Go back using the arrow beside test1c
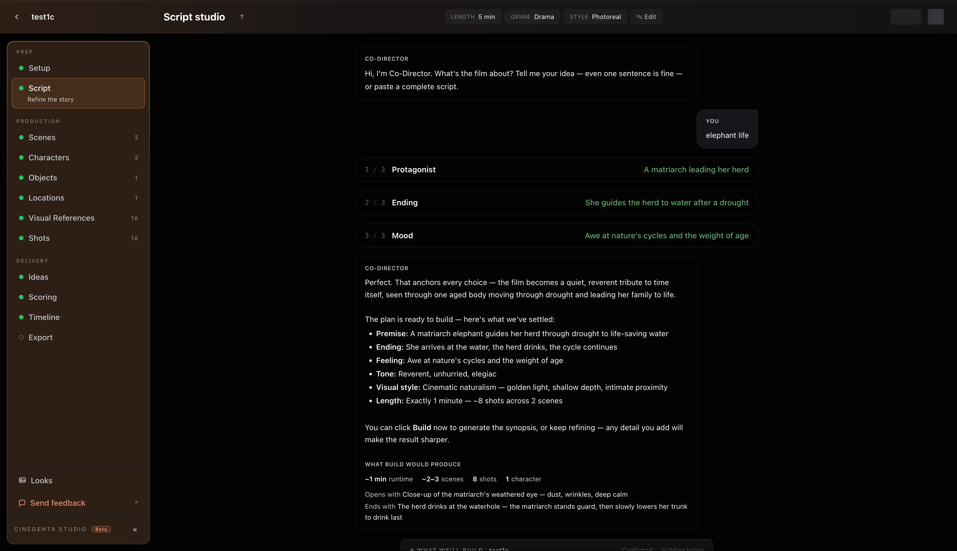Image resolution: width=957 pixels, height=551 pixels. tap(17, 17)
